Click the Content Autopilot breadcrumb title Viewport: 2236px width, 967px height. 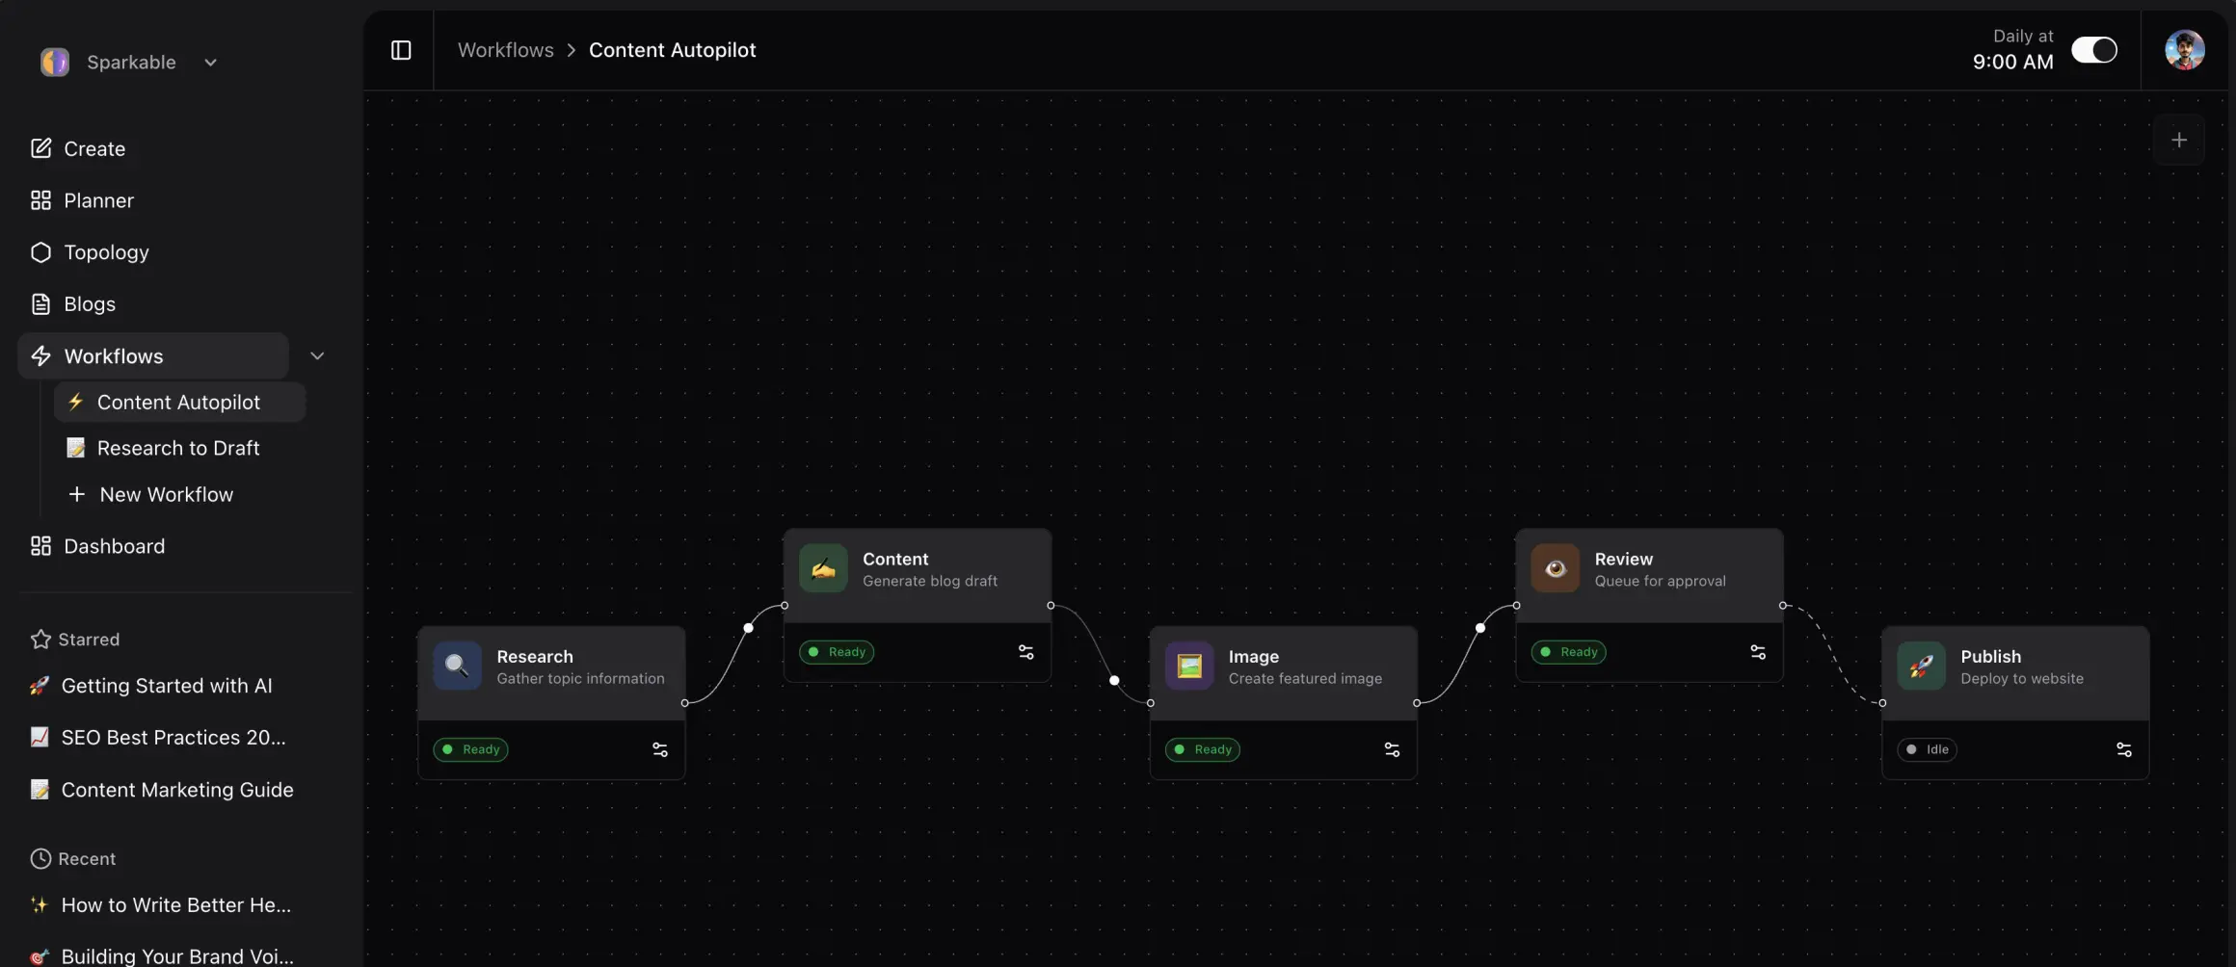[x=673, y=50]
